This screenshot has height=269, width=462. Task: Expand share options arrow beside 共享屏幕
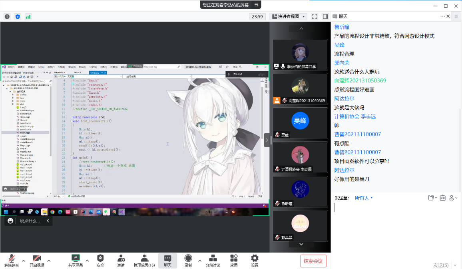coord(87,261)
